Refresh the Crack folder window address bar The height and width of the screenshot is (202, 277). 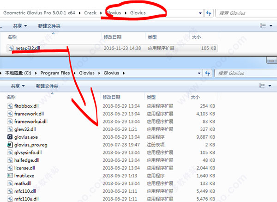click(x=209, y=13)
